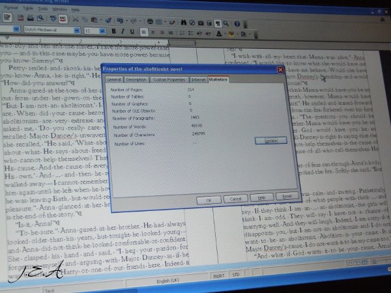Image resolution: width=391 pixels, height=293 pixels.
Task: Open the Font Color palette arrow
Action: [x=225, y=34]
